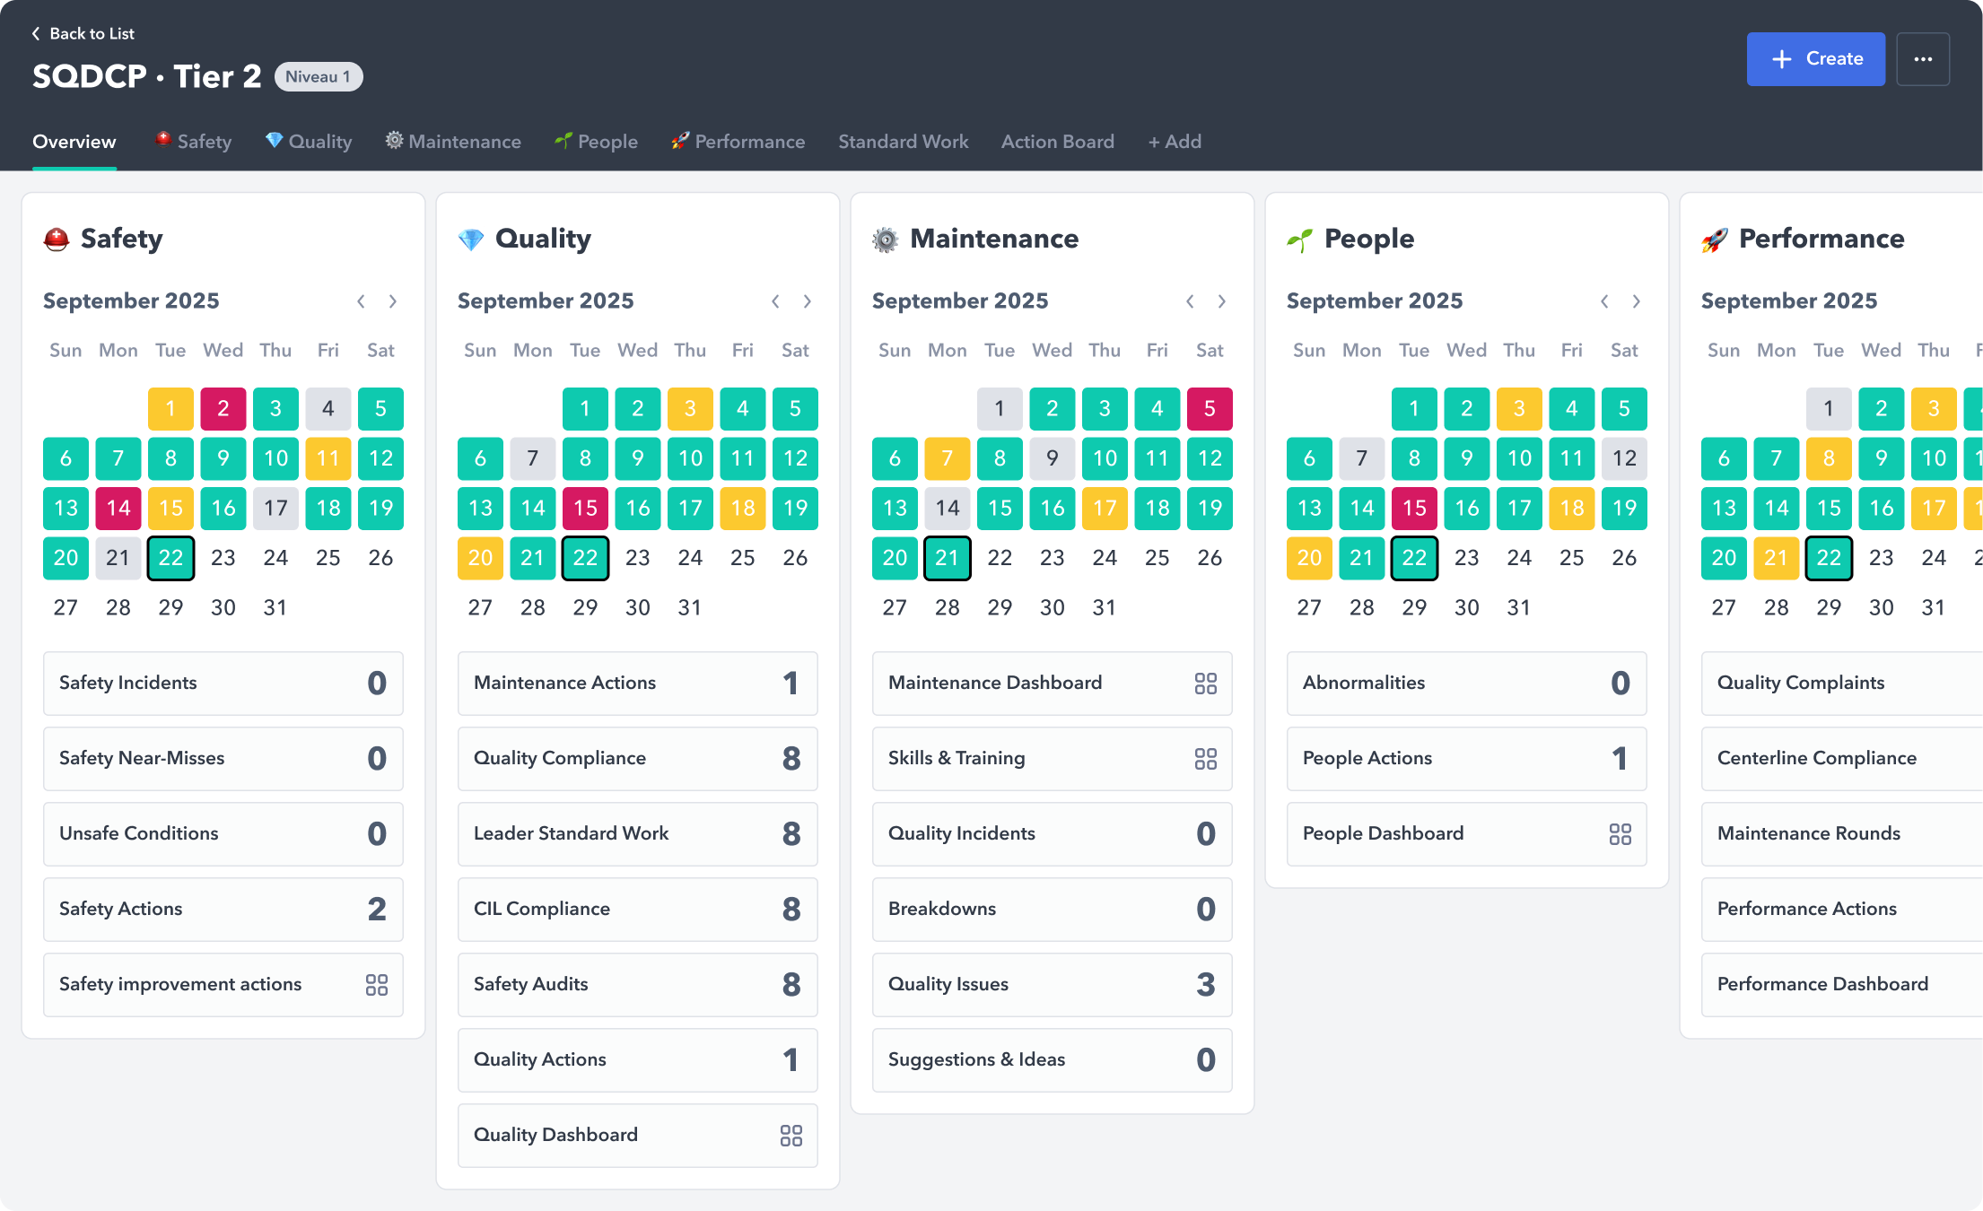Open the Safety Actions metric row
1983x1211 pixels.
pos(223,910)
